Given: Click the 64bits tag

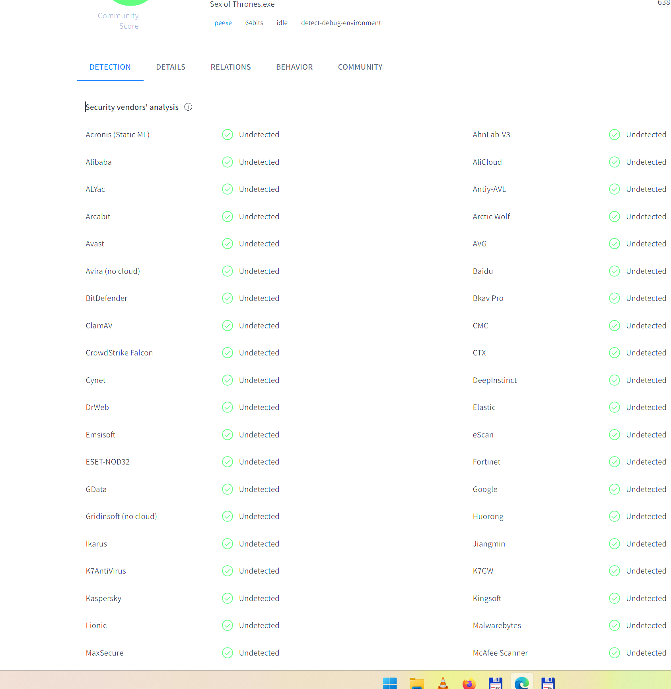Looking at the screenshot, I should 254,23.
